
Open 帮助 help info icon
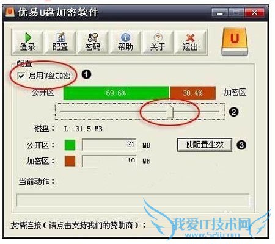(x=125, y=37)
